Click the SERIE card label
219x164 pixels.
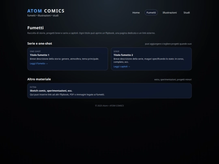(116, 51)
